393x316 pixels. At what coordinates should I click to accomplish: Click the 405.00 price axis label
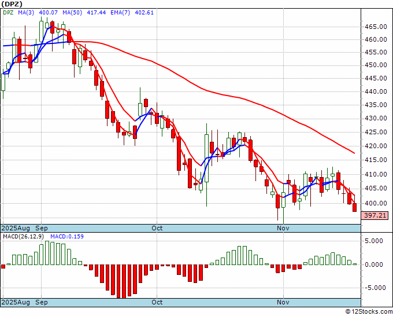(375, 188)
